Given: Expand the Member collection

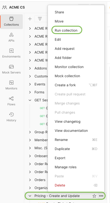Looking at the screenshot, I should click(x=30, y=140).
